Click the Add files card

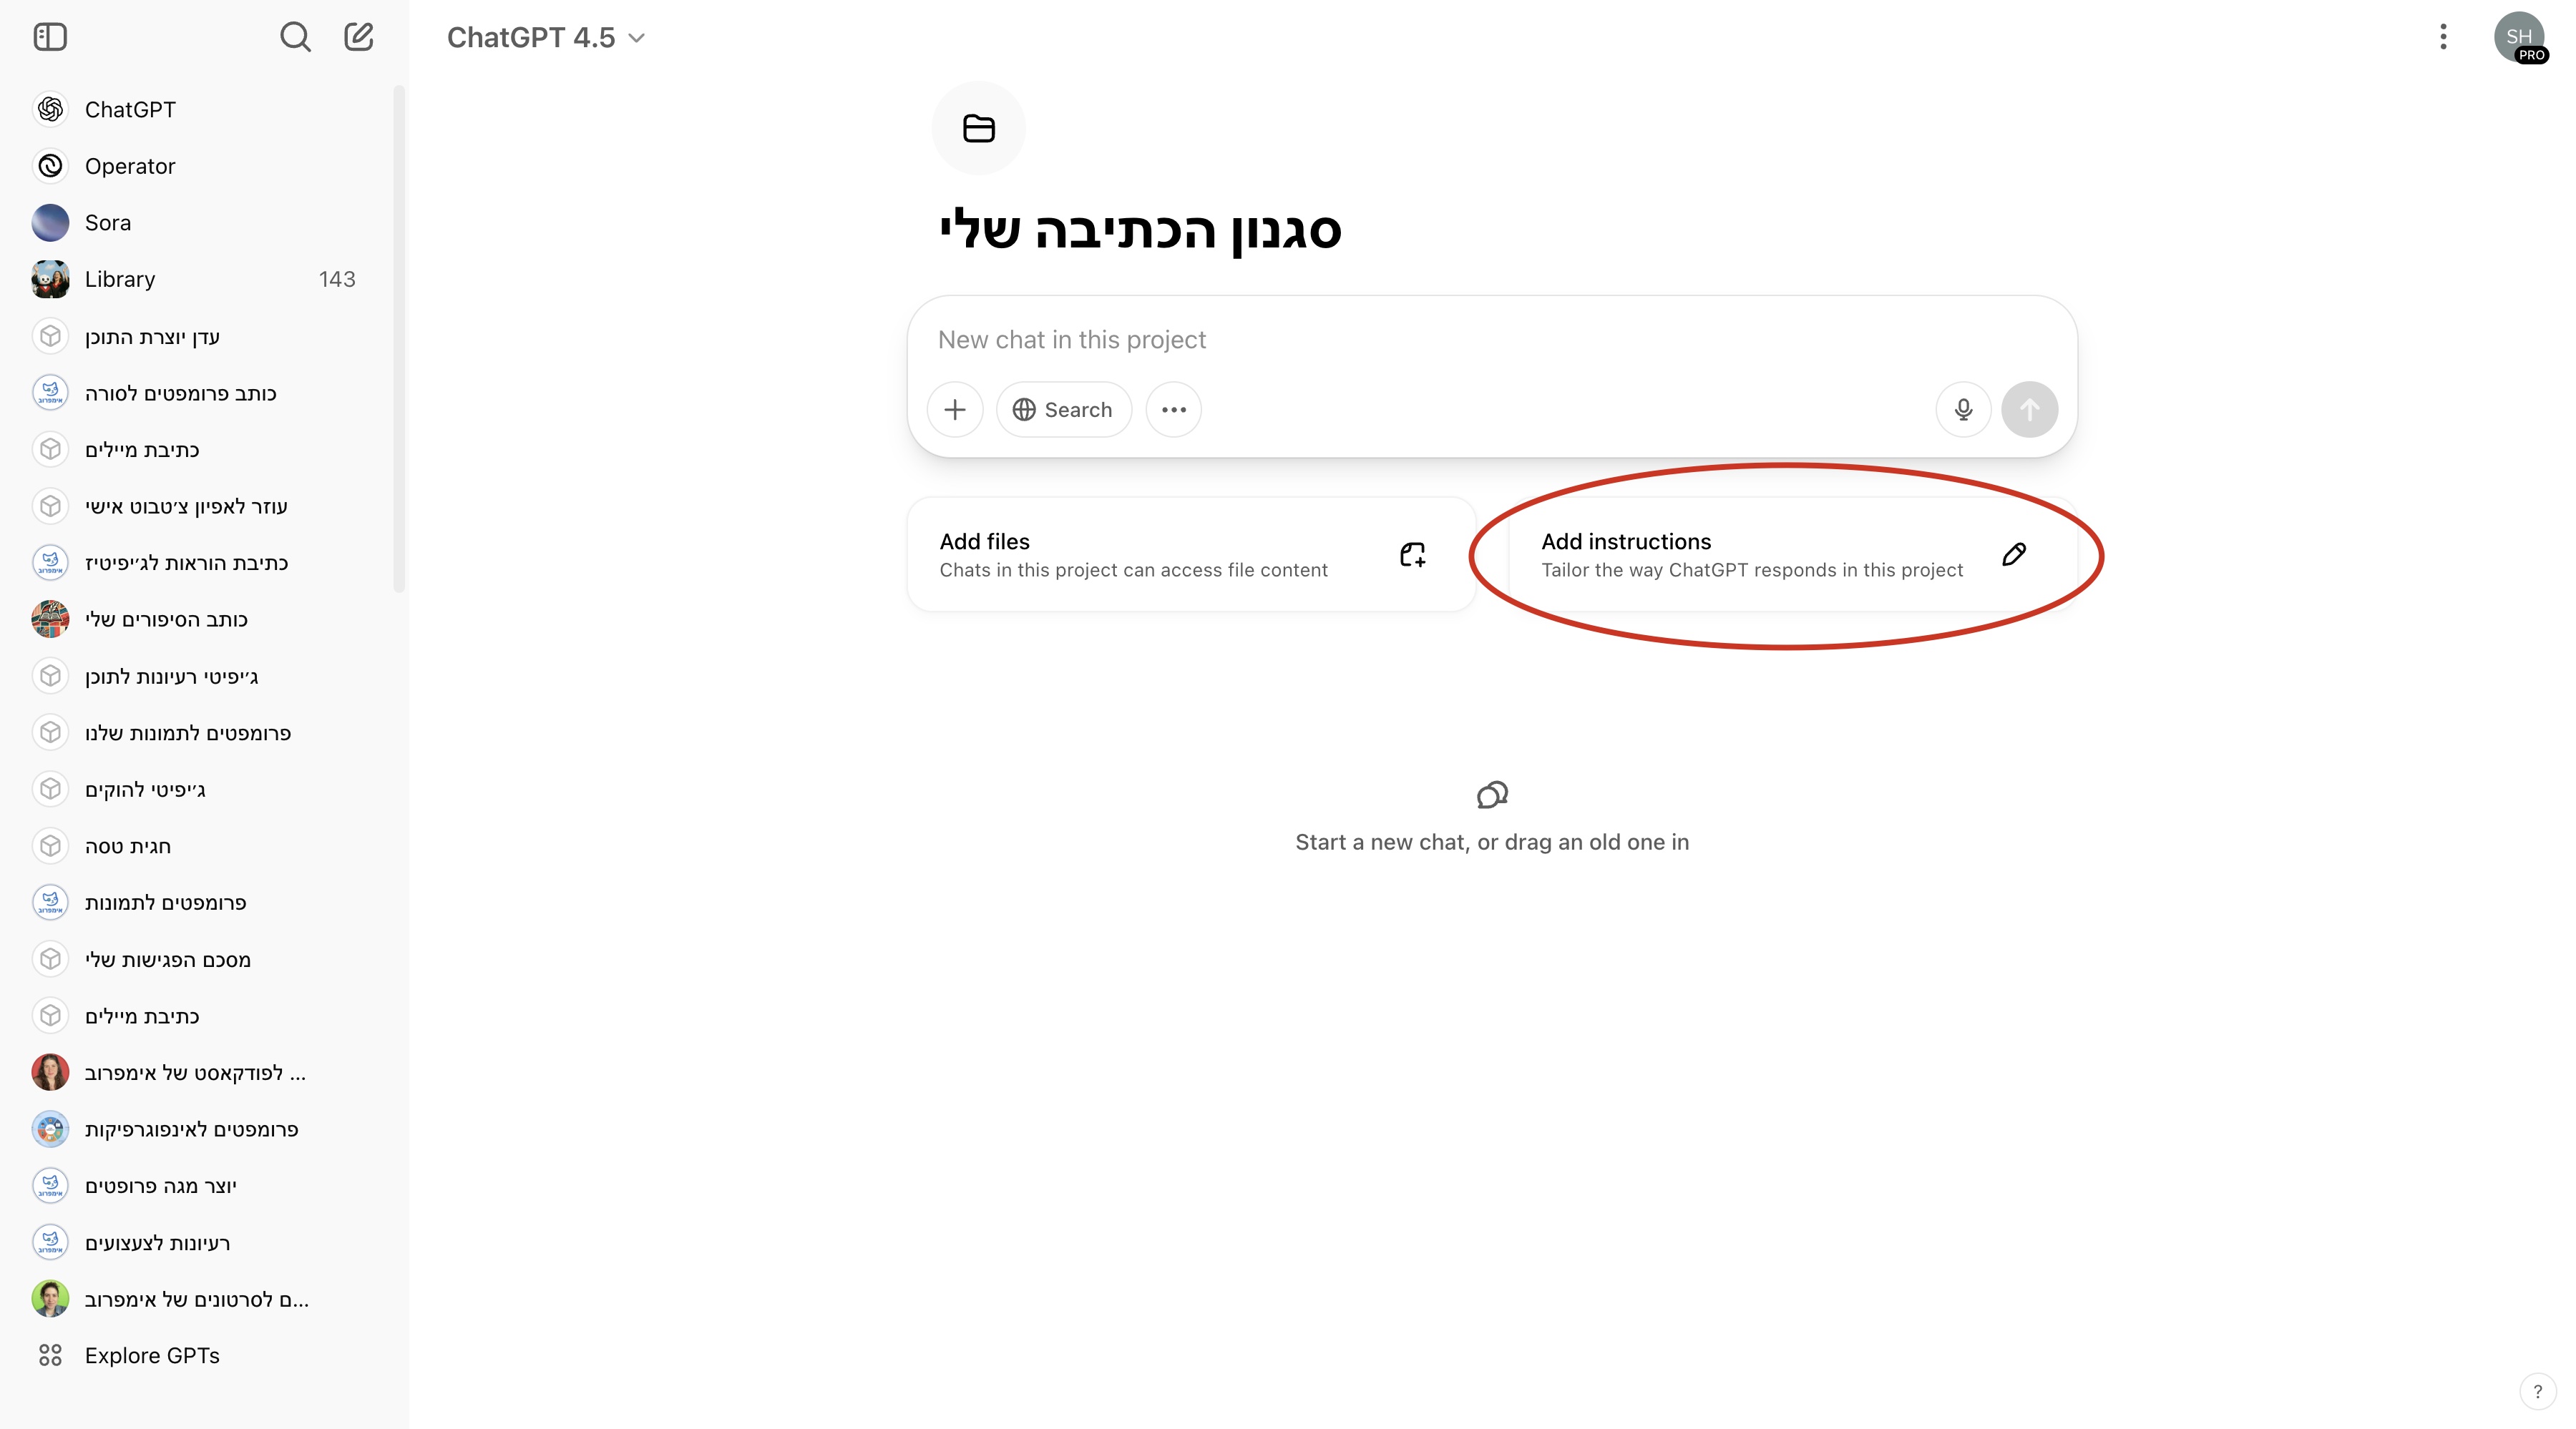(x=1190, y=554)
